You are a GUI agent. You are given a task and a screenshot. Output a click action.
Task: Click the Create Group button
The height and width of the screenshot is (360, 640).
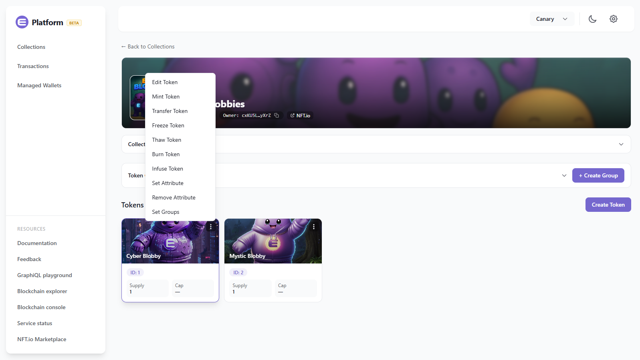[598, 175]
